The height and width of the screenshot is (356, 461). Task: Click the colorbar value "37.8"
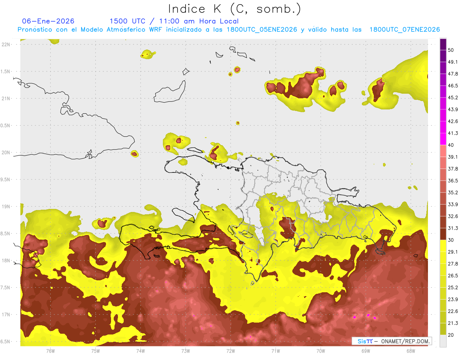point(453,169)
